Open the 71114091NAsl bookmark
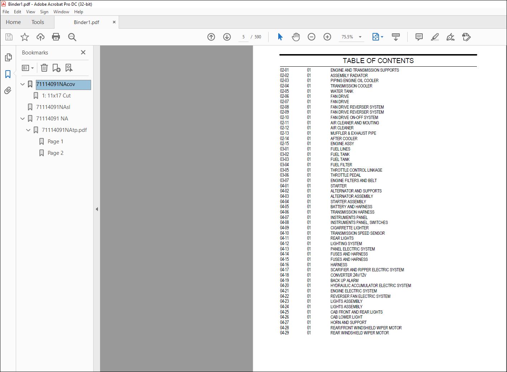Viewport: 507px width, 372px height. tap(53, 107)
